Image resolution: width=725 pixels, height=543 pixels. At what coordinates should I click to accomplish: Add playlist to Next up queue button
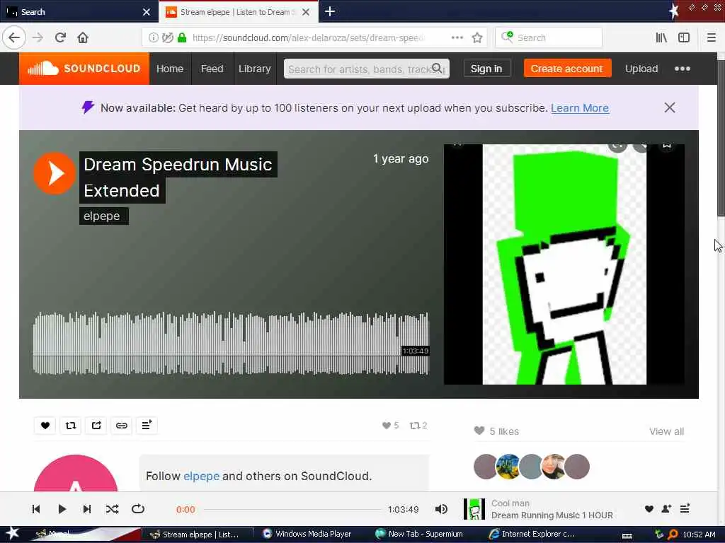(x=147, y=425)
